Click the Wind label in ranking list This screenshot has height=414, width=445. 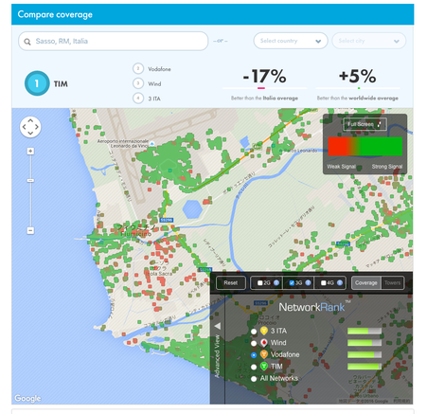click(154, 84)
